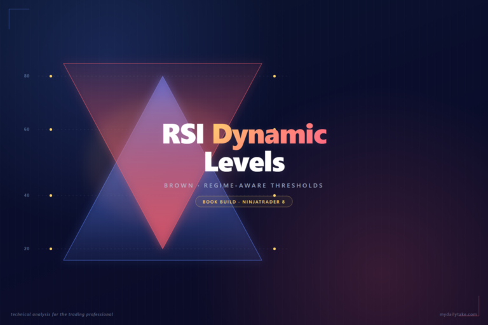Click "technical analysis for the trading professional" tagline
The height and width of the screenshot is (325, 488).
pos(62,314)
